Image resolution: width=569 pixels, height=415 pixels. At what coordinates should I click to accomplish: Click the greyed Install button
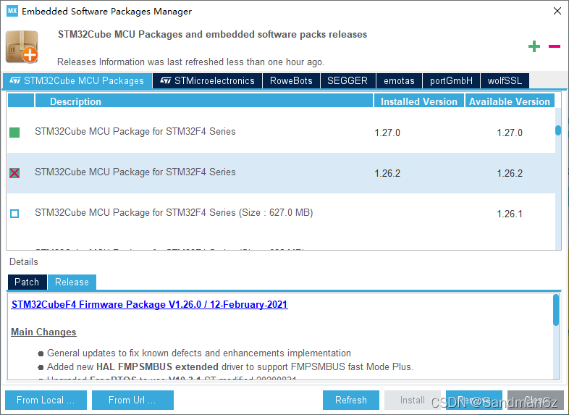pos(413,400)
